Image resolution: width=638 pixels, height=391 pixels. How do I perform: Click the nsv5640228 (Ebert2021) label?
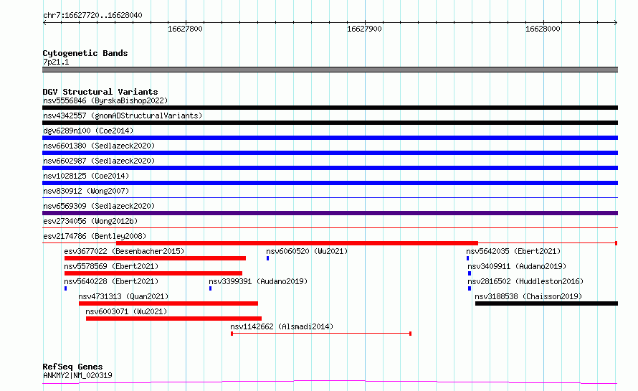click(111, 281)
